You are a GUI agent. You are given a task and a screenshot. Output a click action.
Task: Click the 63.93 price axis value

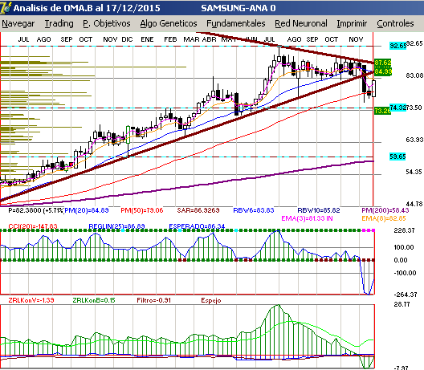pos(414,140)
